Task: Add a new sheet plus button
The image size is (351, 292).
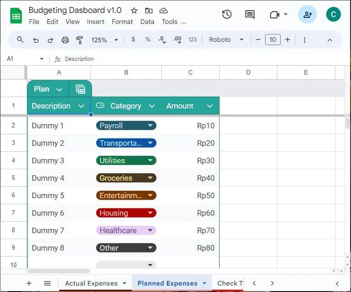Action: (x=29, y=283)
